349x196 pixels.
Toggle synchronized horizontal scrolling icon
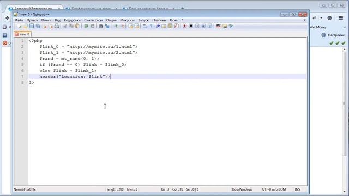pyautogui.click(x=136, y=26)
